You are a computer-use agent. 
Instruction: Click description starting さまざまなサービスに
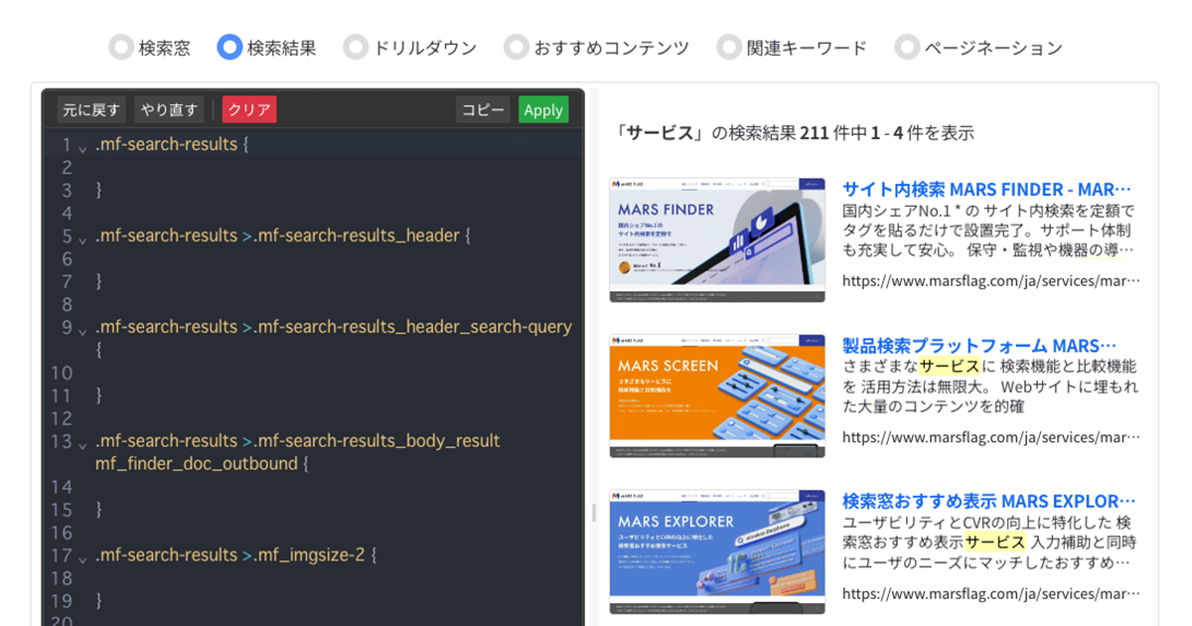(991, 386)
